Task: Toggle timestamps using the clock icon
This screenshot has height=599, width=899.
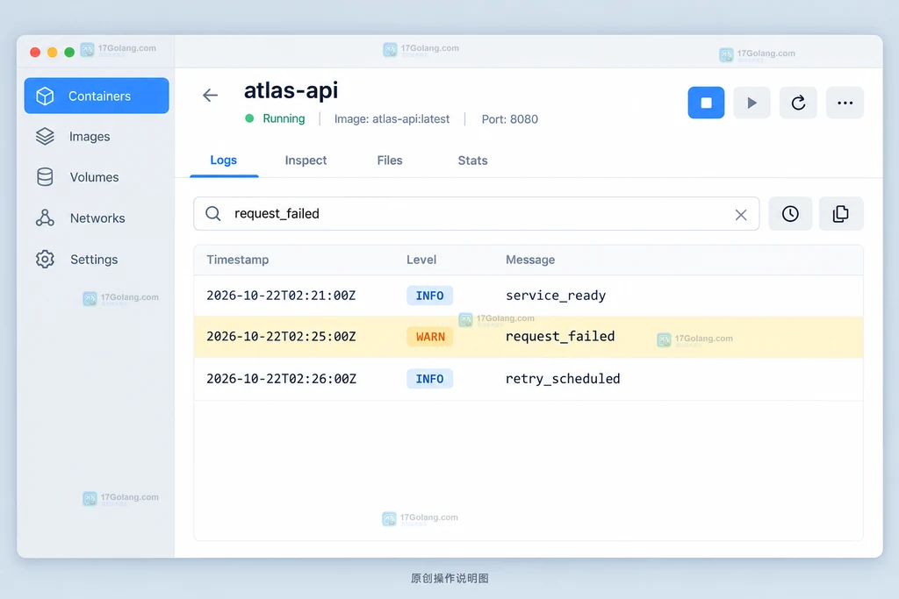Action: click(x=790, y=214)
